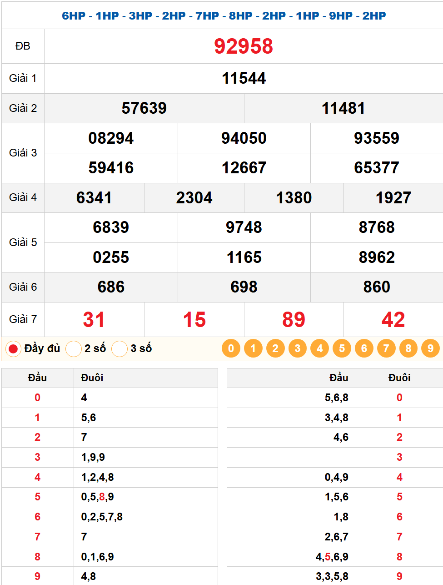Click the Giải 7 number 89
Viewport: 443px width, 585px height.
tap(294, 320)
